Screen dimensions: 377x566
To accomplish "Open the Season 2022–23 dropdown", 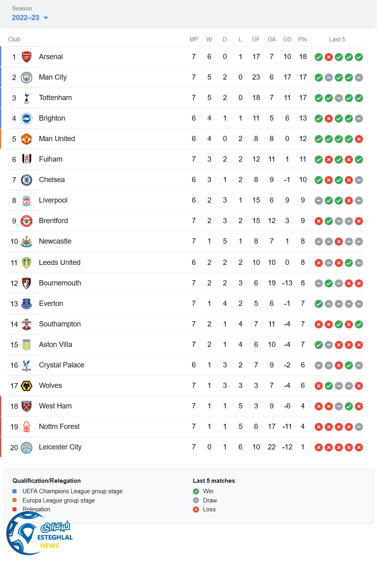I will (x=26, y=18).
